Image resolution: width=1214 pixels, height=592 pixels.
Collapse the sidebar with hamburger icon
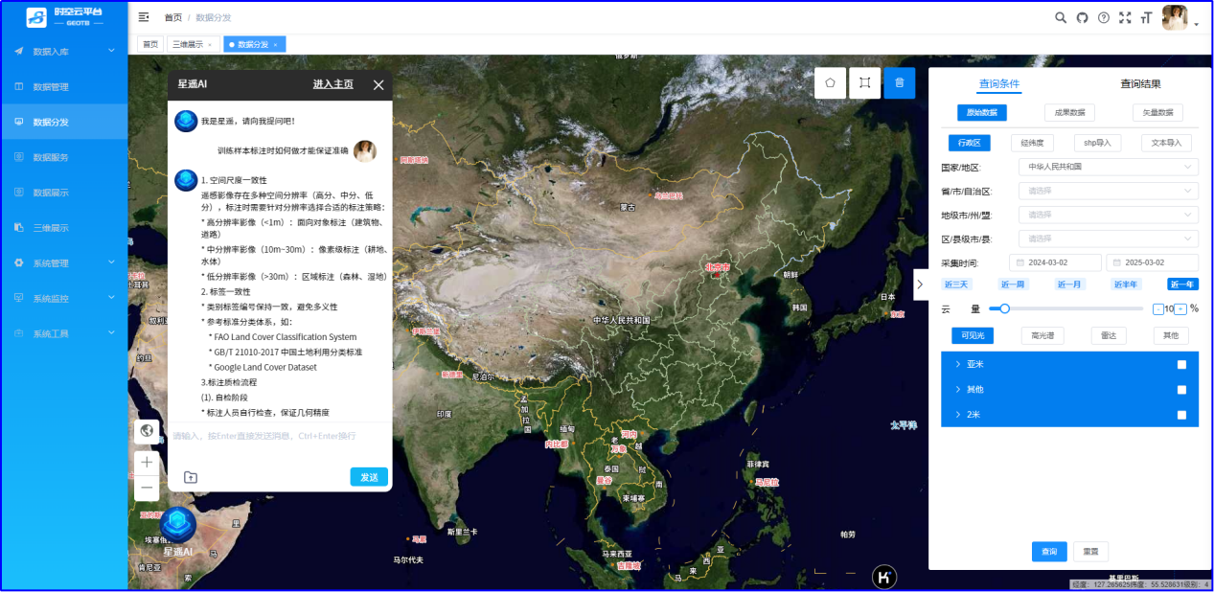point(144,17)
